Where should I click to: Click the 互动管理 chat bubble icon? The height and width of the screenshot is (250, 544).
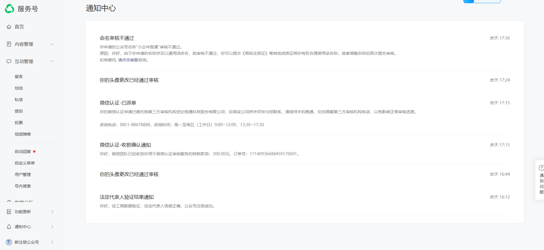click(9, 61)
